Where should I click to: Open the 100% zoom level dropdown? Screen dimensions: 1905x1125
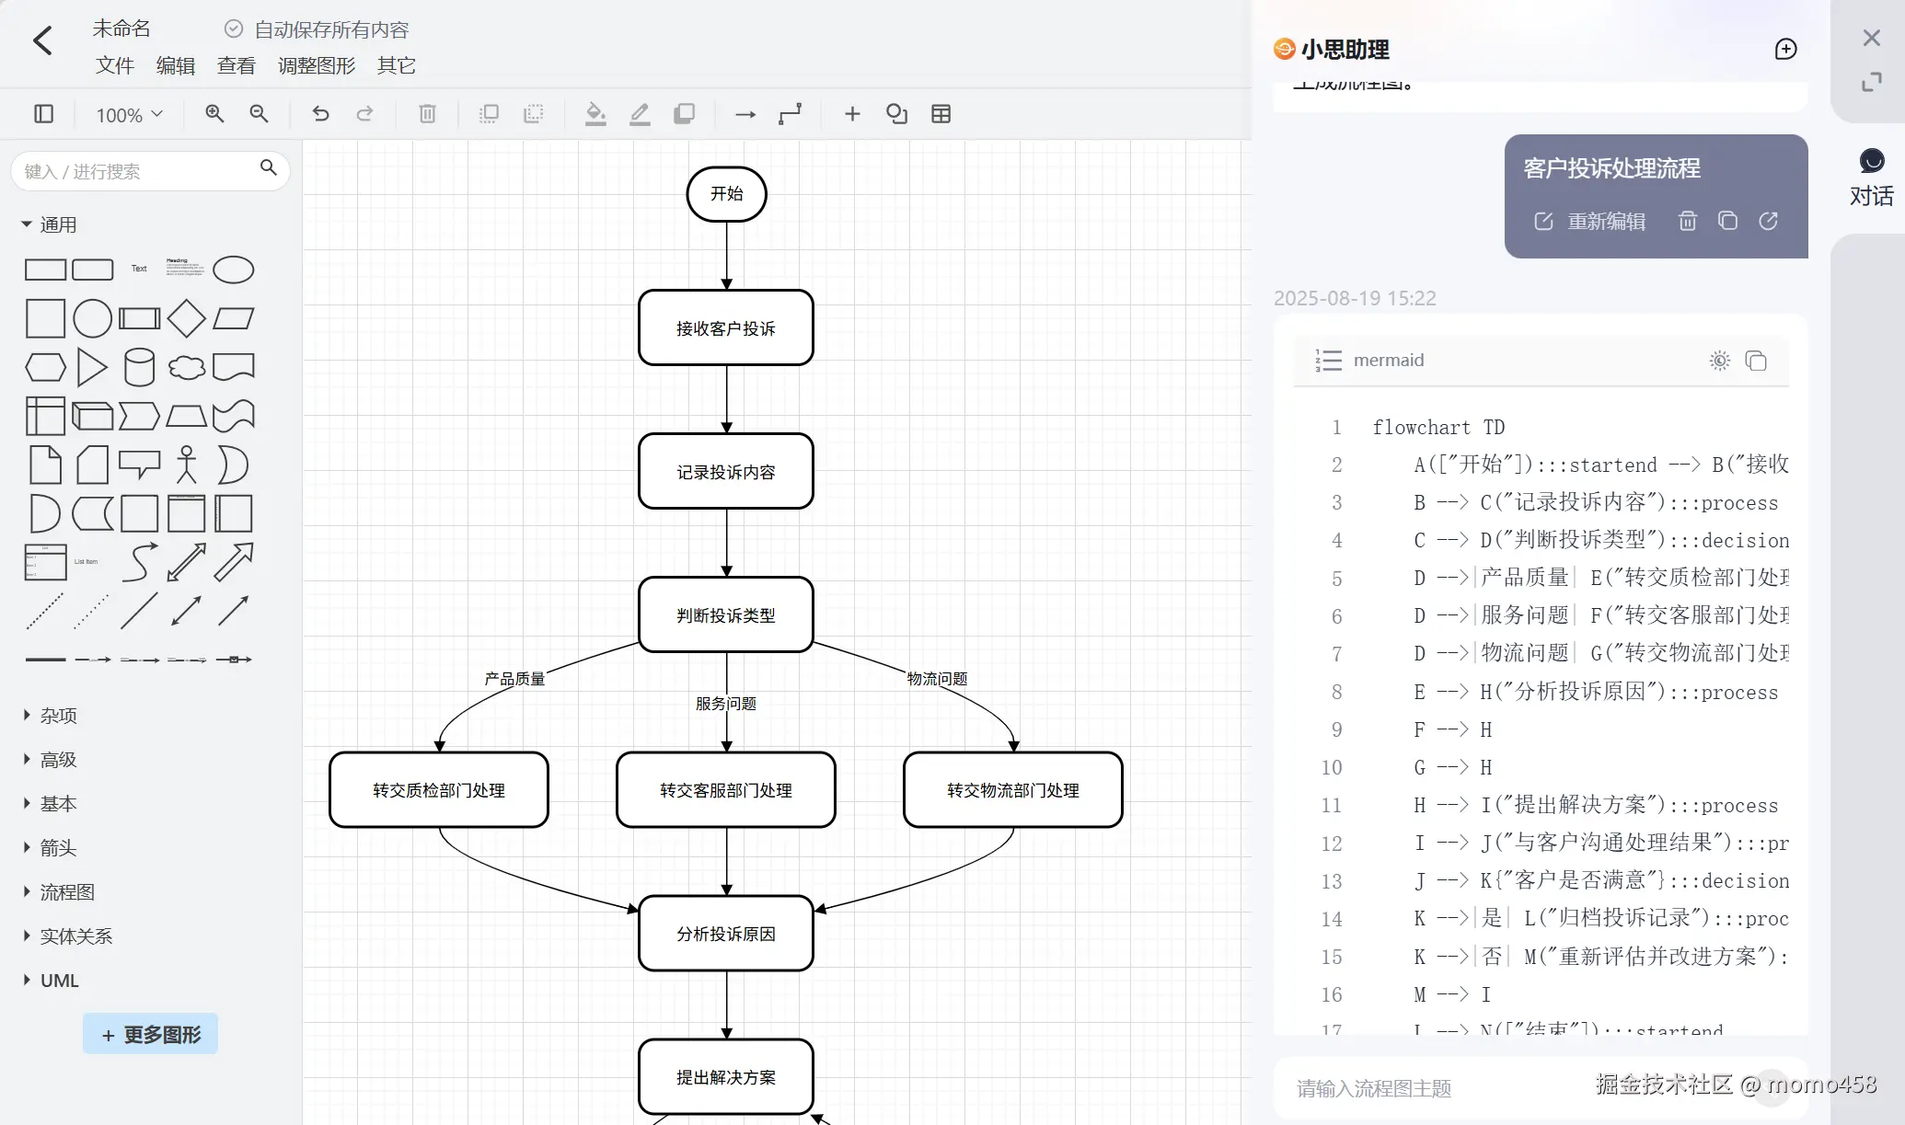(x=129, y=115)
